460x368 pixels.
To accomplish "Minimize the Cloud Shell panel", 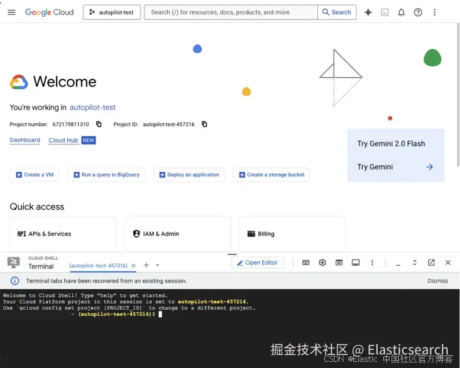I will point(398,265).
